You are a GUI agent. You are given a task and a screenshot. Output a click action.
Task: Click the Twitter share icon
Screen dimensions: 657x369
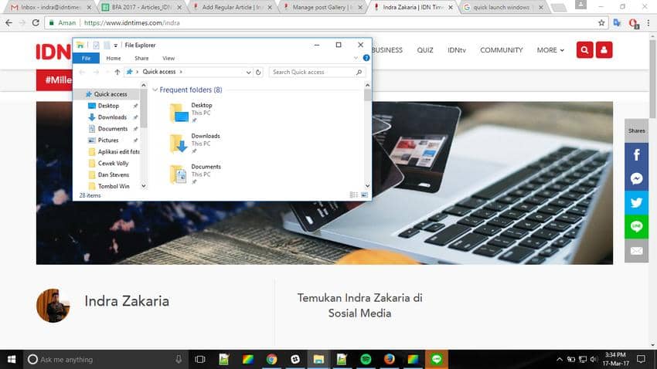(x=636, y=202)
